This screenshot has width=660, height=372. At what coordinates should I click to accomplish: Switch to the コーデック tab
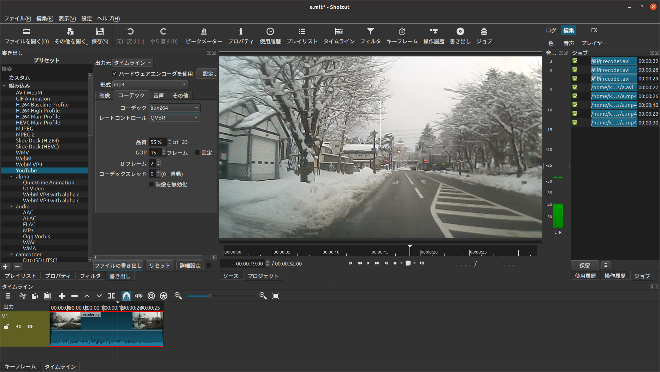131,95
